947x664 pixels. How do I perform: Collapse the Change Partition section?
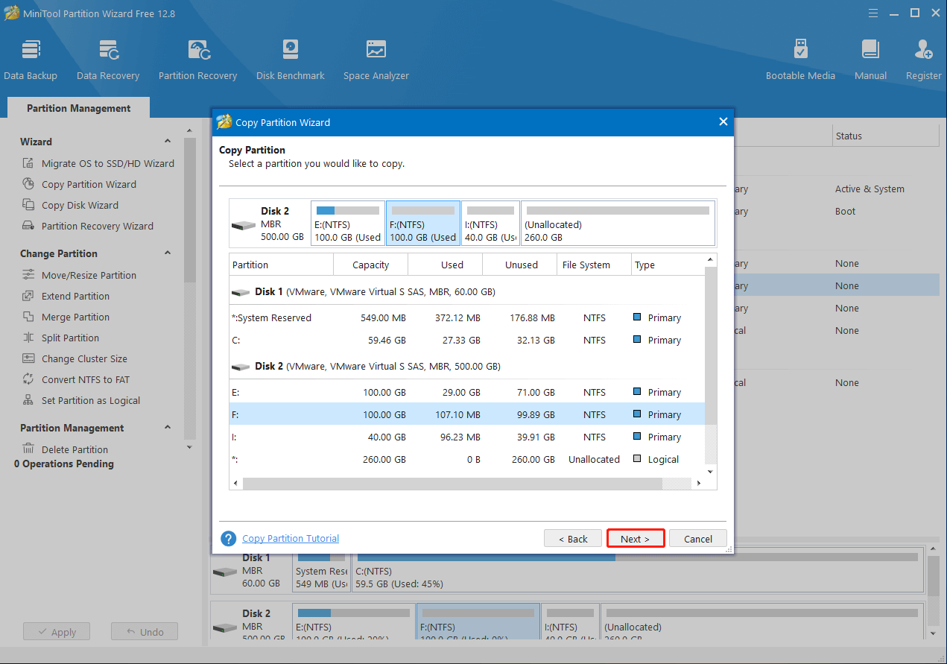pyautogui.click(x=167, y=253)
